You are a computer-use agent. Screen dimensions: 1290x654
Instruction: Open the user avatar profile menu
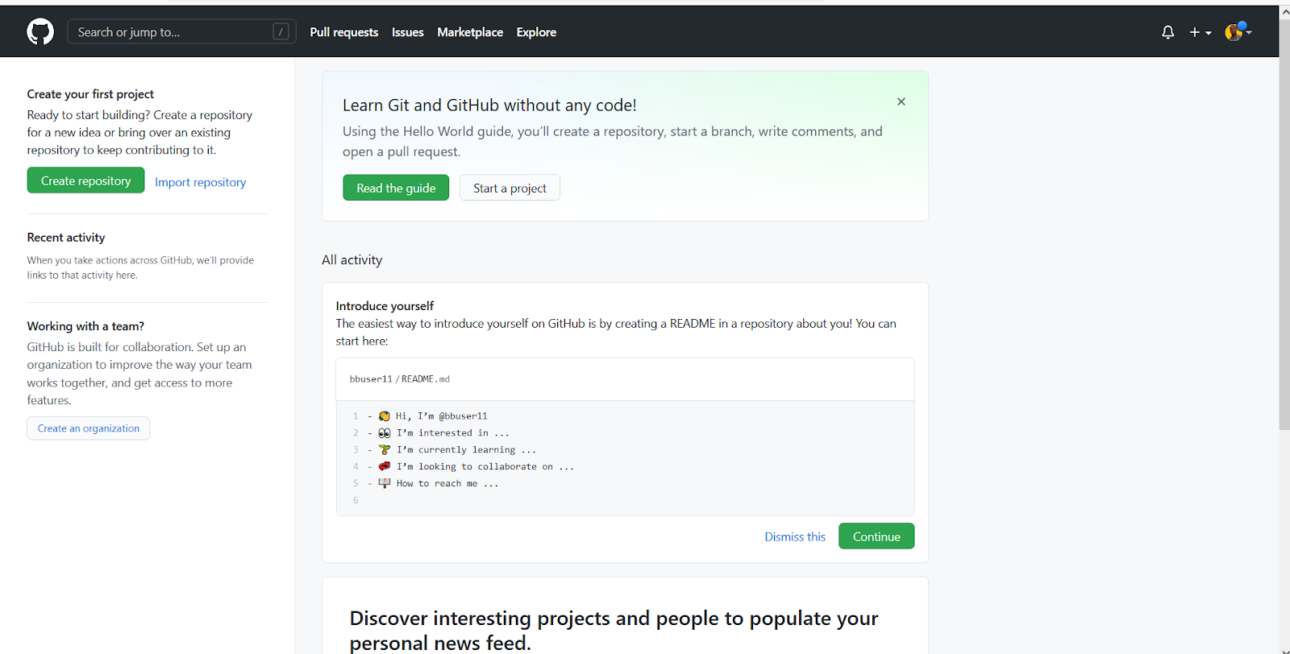pyautogui.click(x=1238, y=31)
